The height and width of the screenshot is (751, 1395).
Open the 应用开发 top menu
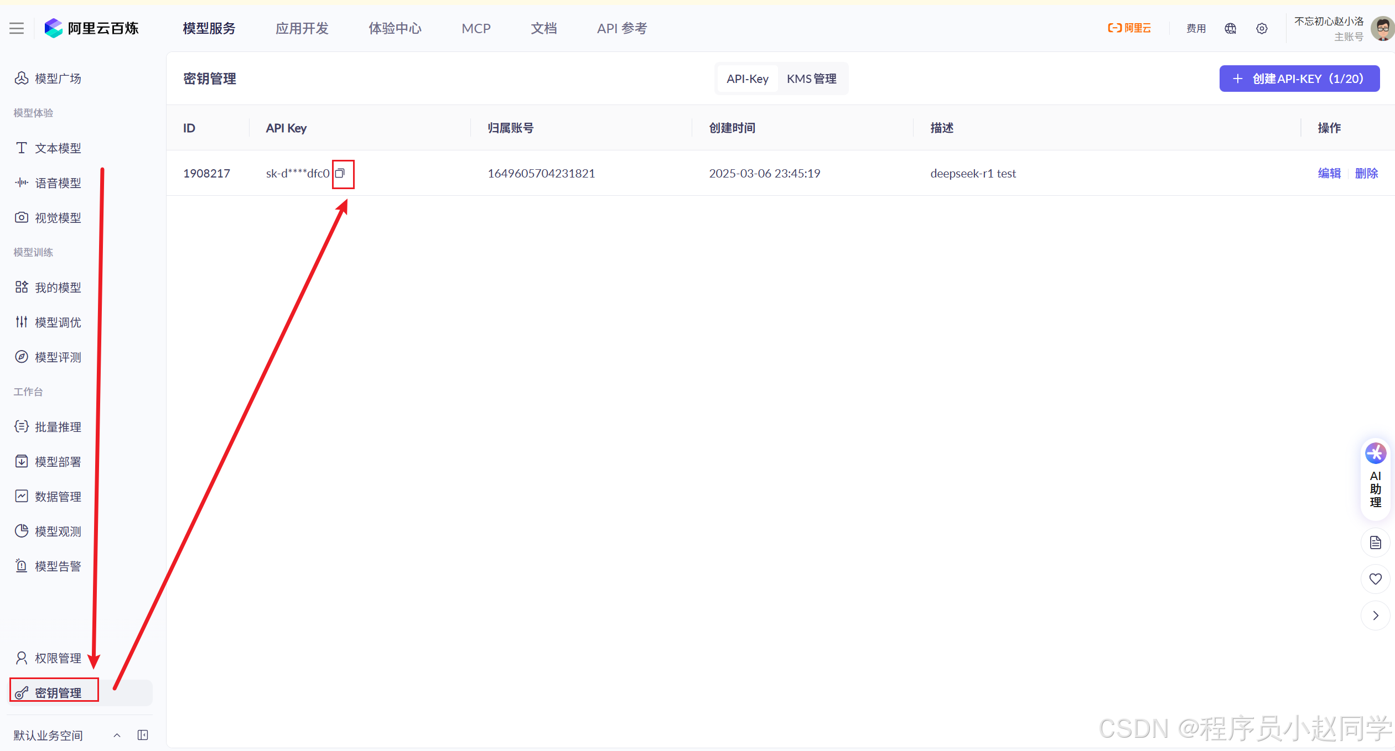coord(302,28)
